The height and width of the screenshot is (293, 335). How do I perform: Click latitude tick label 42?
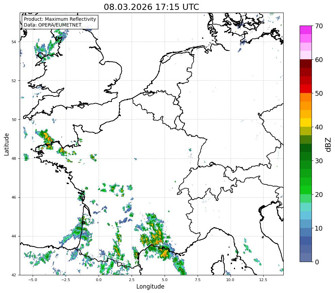pos(14,275)
